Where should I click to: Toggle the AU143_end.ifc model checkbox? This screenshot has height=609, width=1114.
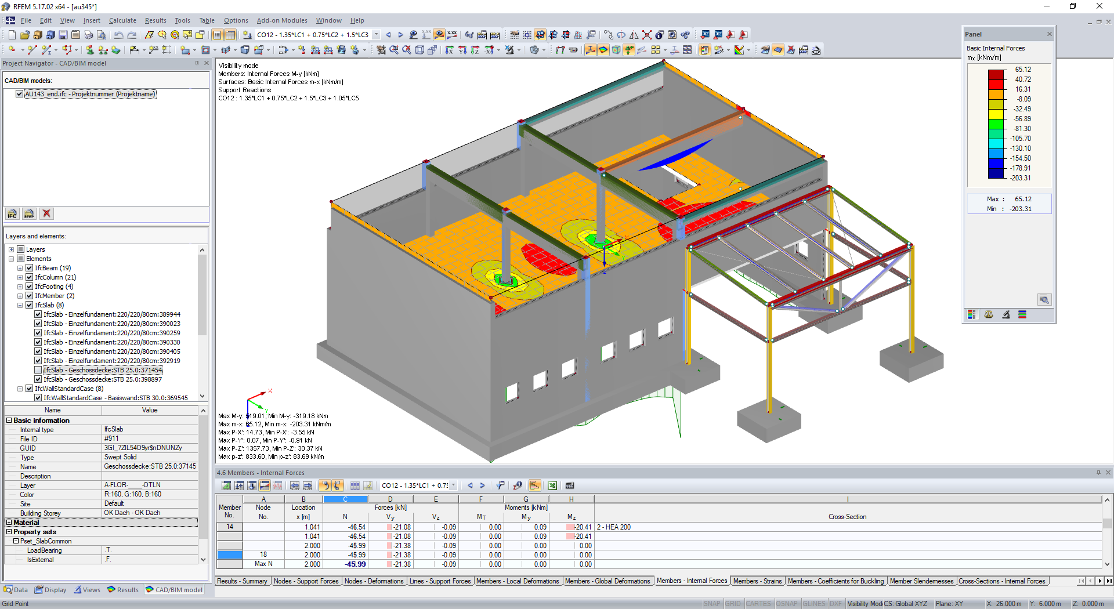(19, 93)
